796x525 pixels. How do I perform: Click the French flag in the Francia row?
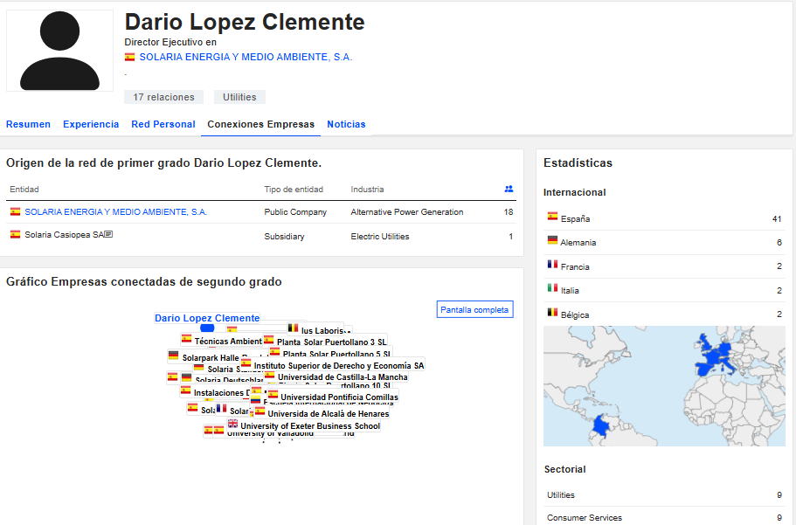click(x=552, y=264)
